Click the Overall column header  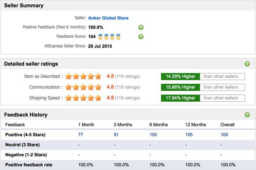(227, 125)
